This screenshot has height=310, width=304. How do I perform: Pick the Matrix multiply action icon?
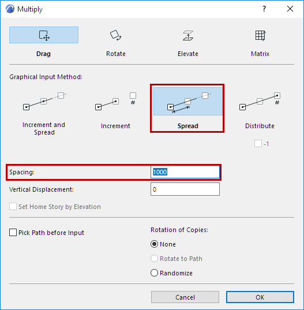tap(260, 35)
